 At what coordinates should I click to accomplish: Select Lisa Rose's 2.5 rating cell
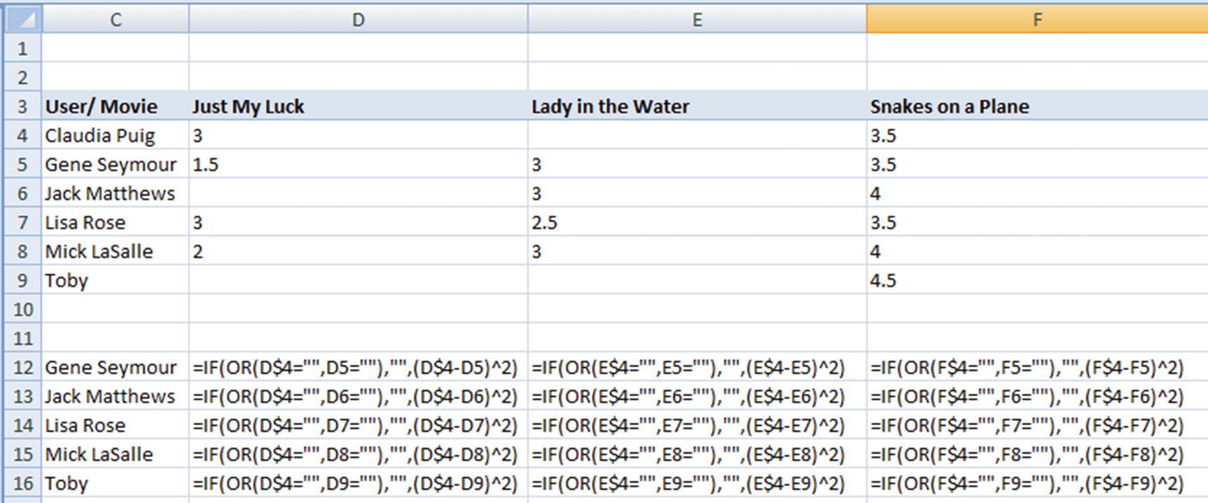(x=545, y=223)
